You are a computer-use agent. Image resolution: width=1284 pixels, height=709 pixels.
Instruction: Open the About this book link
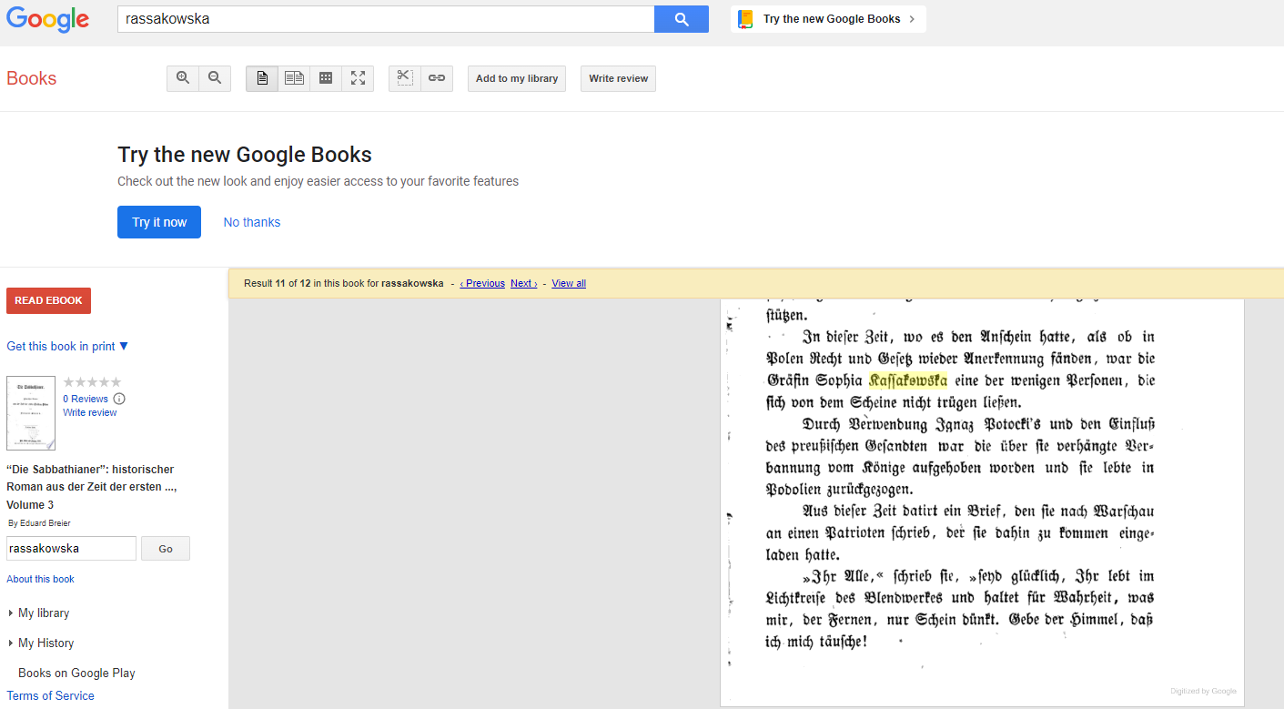coord(41,579)
